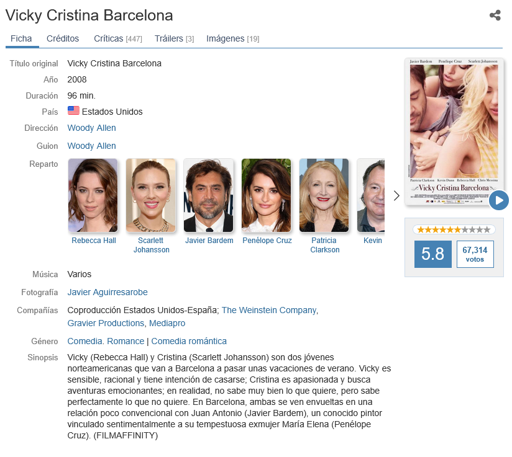Click Penélope Cruz's photo
The image size is (512, 457).
(x=266, y=195)
